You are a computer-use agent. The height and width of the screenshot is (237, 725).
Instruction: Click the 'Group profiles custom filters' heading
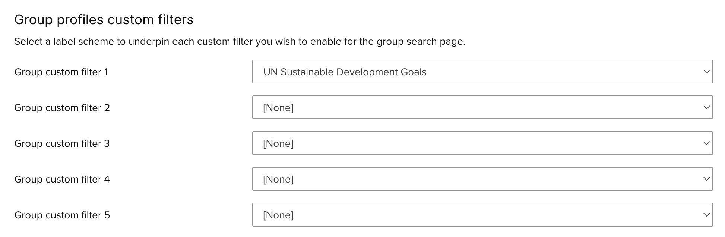[x=104, y=19]
